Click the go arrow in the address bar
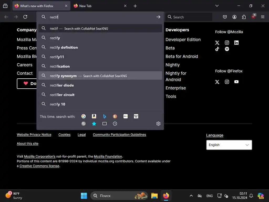 click(158, 17)
